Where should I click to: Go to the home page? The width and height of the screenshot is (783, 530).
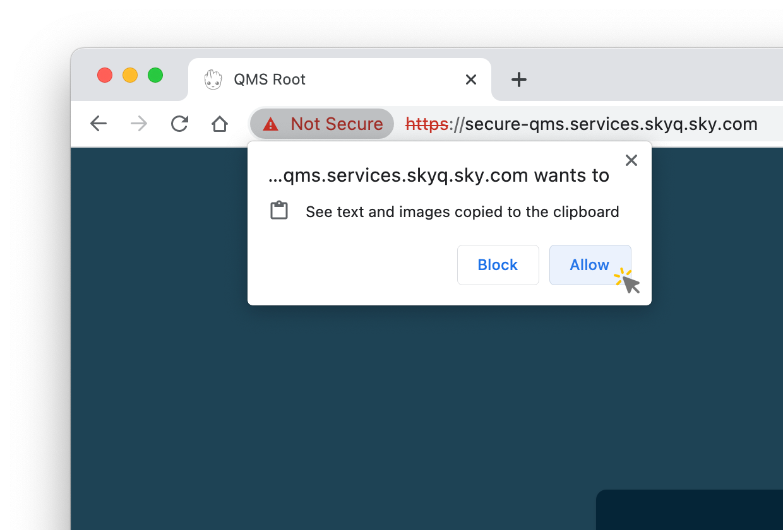pyautogui.click(x=219, y=124)
